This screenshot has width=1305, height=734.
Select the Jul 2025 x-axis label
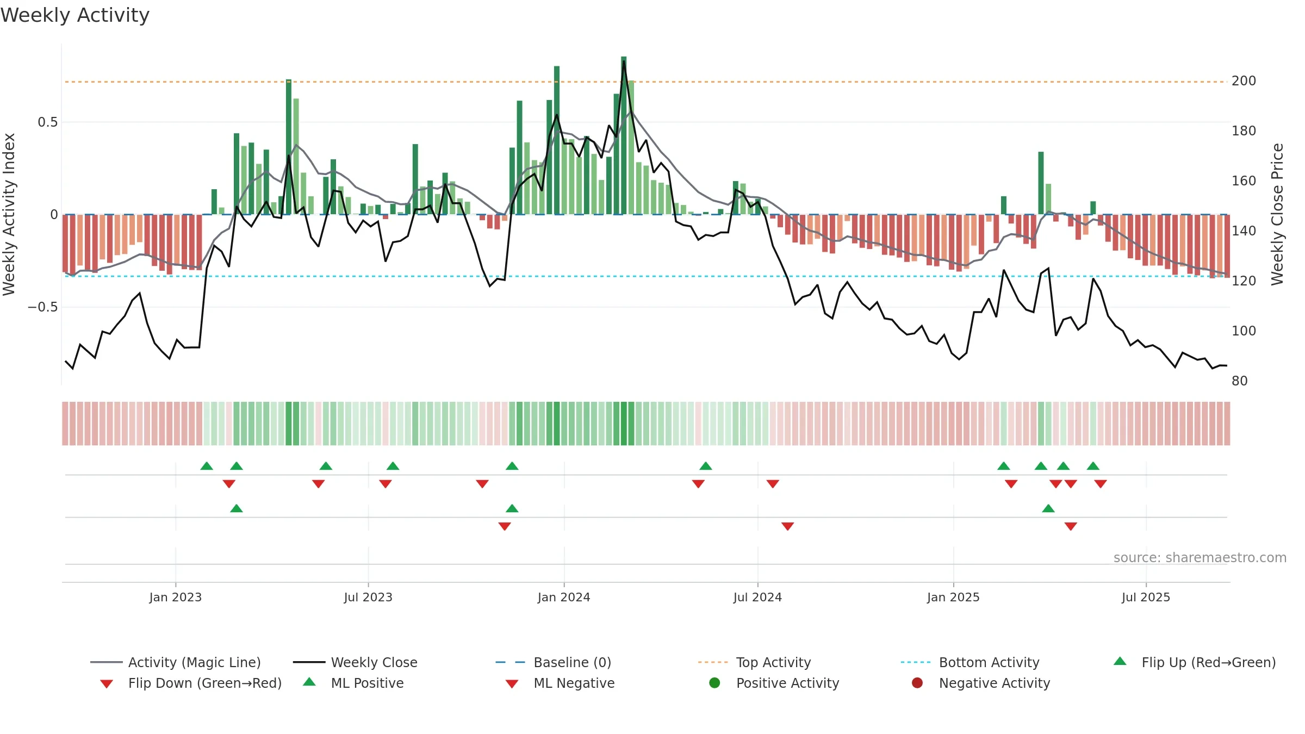point(1146,597)
